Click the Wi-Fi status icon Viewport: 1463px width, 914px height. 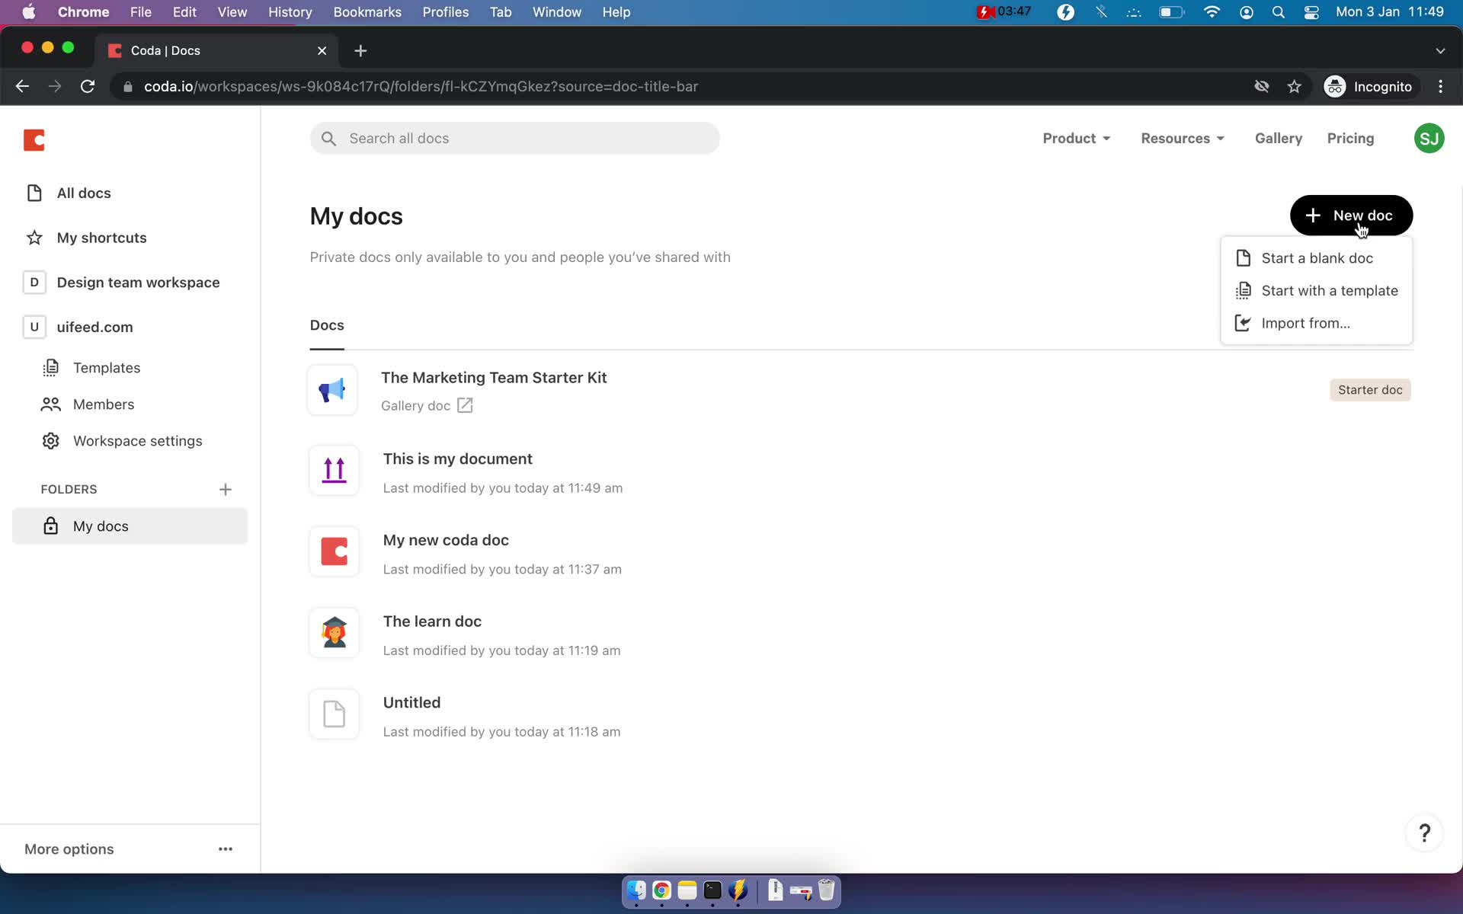coord(1212,12)
